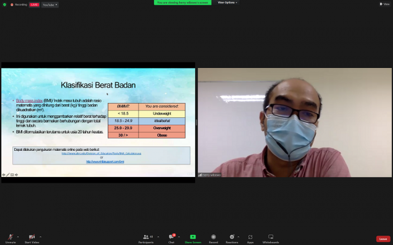Viewport: 393px width, 245px height.
Task: Click the '< 18.5' table cell
Action: click(x=123, y=113)
